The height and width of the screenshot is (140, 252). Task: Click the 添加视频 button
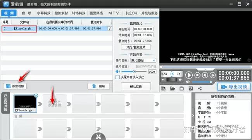[15, 86]
